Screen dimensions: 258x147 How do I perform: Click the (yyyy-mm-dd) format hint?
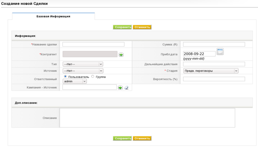pos(194,58)
